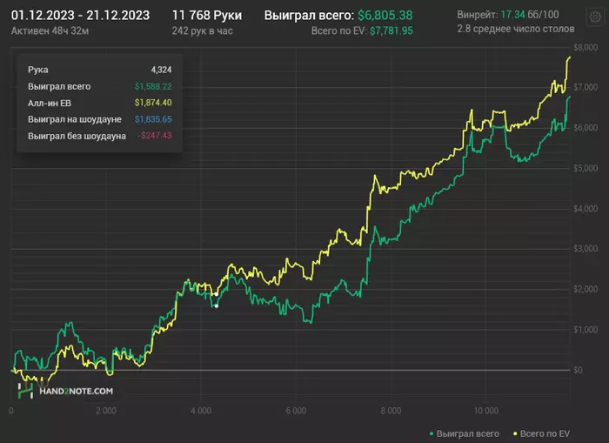
Task: Toggle the yellow 'Всего по EV' legend dot
Action: 515,433
